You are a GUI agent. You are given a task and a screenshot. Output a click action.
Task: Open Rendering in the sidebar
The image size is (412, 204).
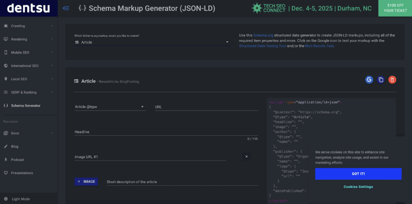tap(29, 39)
